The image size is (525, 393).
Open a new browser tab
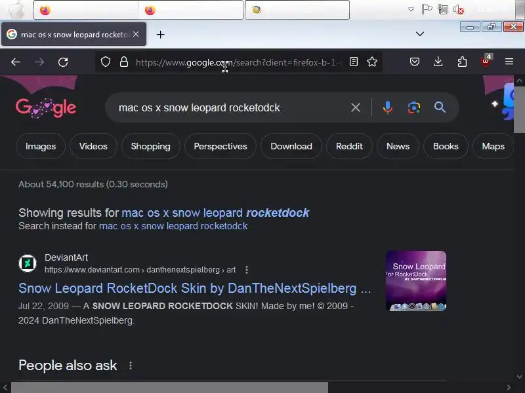(x=160, y=35)
